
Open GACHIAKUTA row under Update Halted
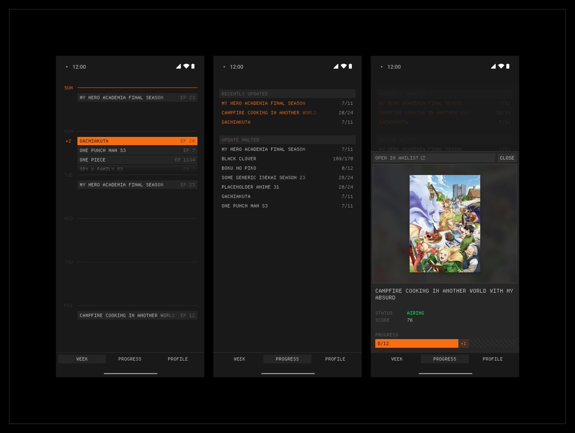pos(287,197)
